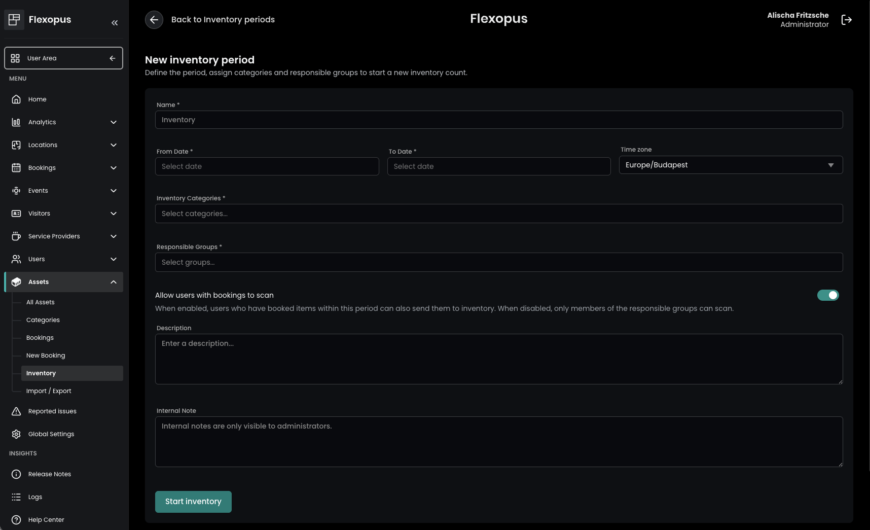Click the round back arrow icon
This screenshot has height=530, width=870.
pyautogui.click(x=154, y=20)
